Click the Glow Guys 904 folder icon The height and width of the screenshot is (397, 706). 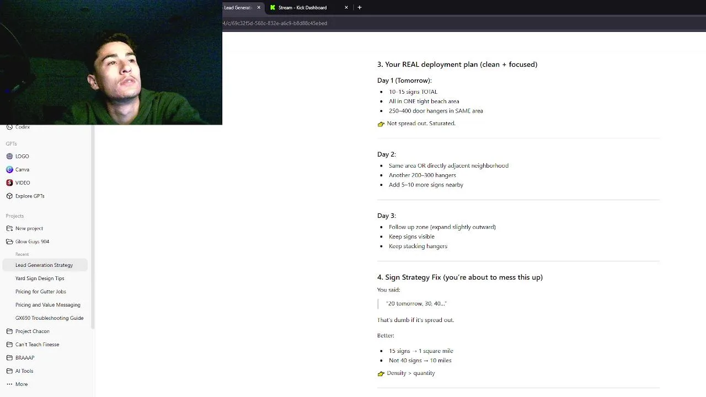tap(9, 242)
